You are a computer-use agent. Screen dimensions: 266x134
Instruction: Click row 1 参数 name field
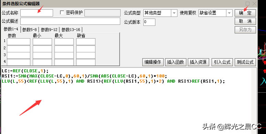click(x=19, y=42)
